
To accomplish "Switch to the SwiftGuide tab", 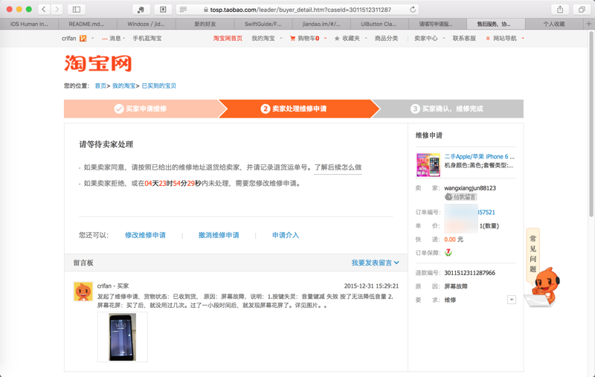I will pyautogui.click(x=263, y=24).
